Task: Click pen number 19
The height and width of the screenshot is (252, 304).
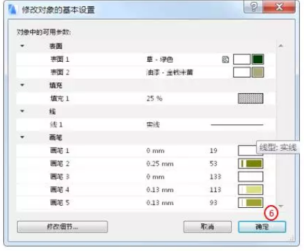Action: [213, 151]
